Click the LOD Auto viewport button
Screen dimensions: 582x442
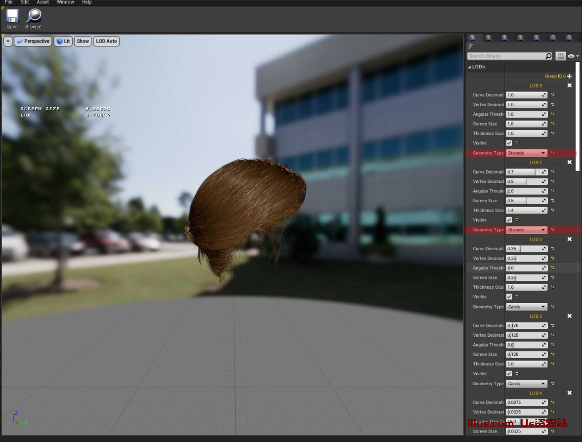point(106,41)
